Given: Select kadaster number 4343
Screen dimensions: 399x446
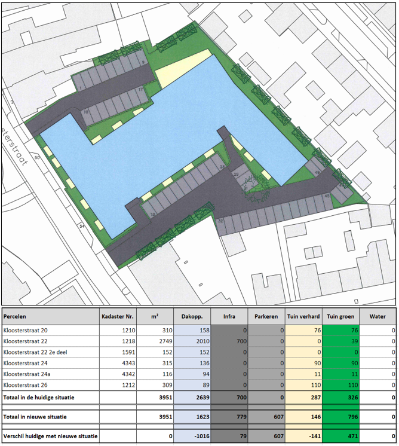Looking at the screenshot, I should pyautogui.click(x=129, y=363).
